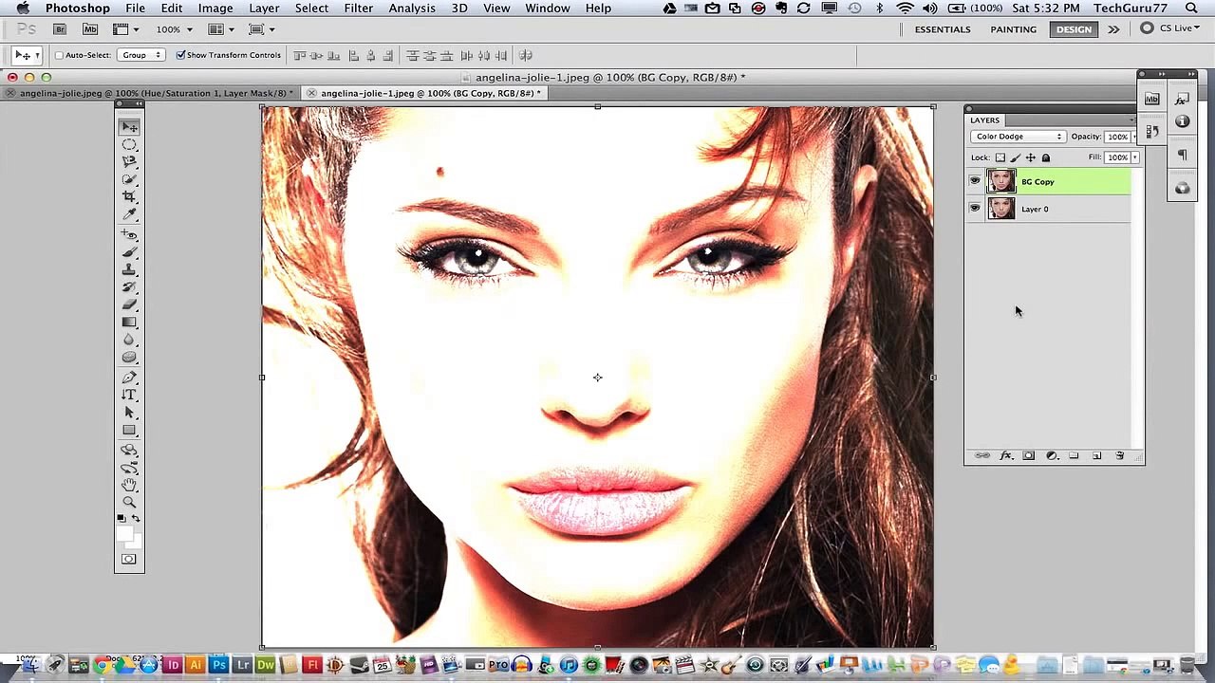Delete the selected layer with trash icon
This screenshot has height=683, width=1215.
click(1119, 456)
